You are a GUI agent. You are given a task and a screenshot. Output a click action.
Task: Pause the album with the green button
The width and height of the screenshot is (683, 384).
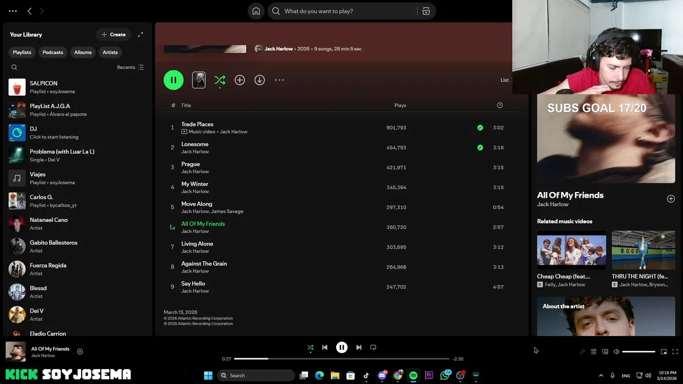pyautogui.click(x=173, y=80)
